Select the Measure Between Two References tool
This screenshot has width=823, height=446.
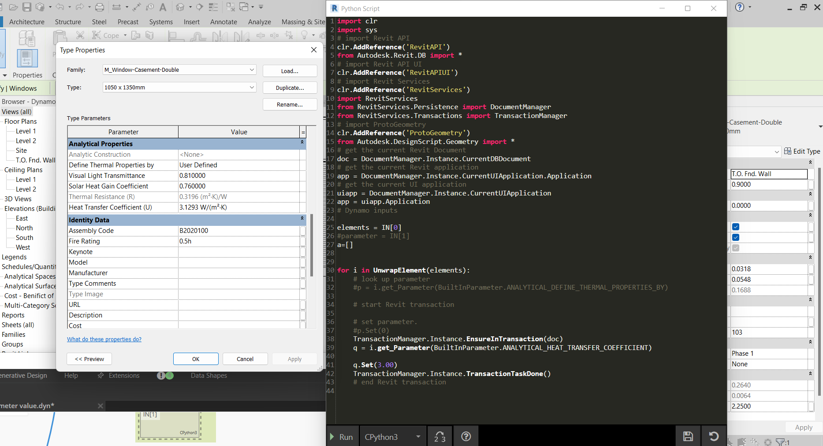tap(116, 7)
